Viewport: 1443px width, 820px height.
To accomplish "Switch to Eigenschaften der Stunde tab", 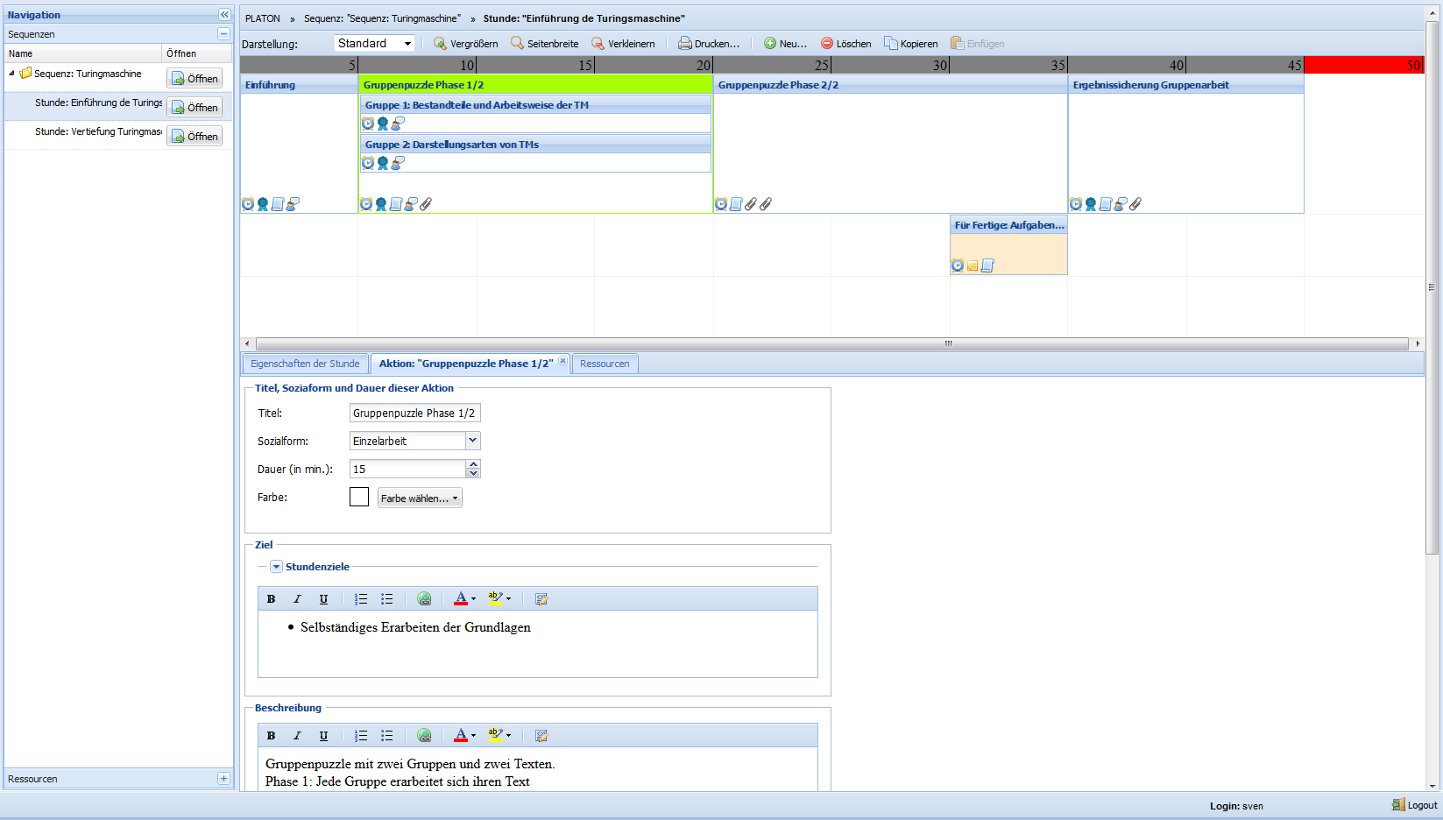I will 305,364.
